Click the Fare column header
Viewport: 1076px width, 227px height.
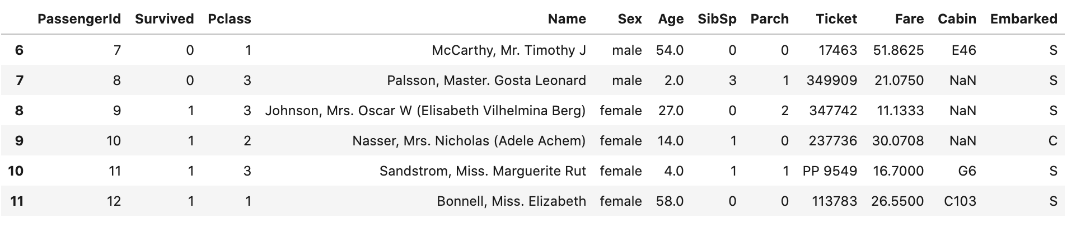(910, 19)
